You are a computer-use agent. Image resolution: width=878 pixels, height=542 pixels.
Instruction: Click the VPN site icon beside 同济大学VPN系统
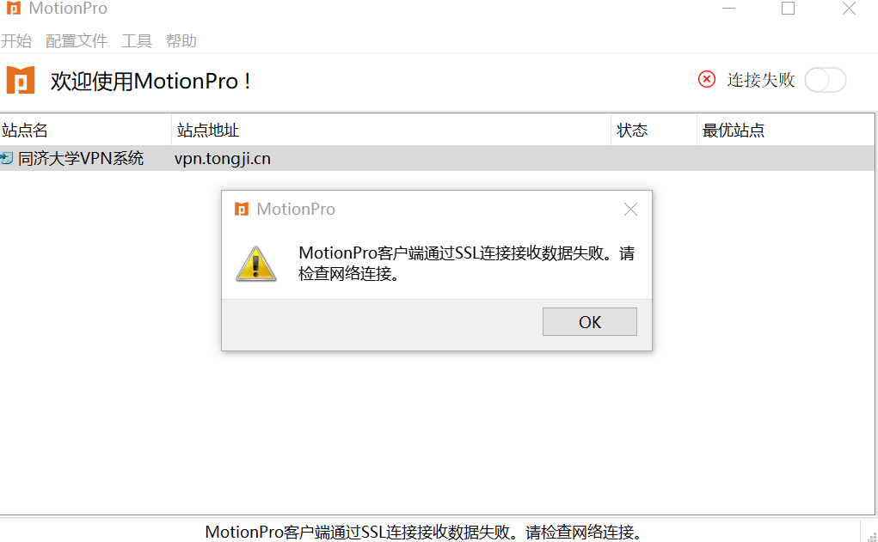(7, 158)
